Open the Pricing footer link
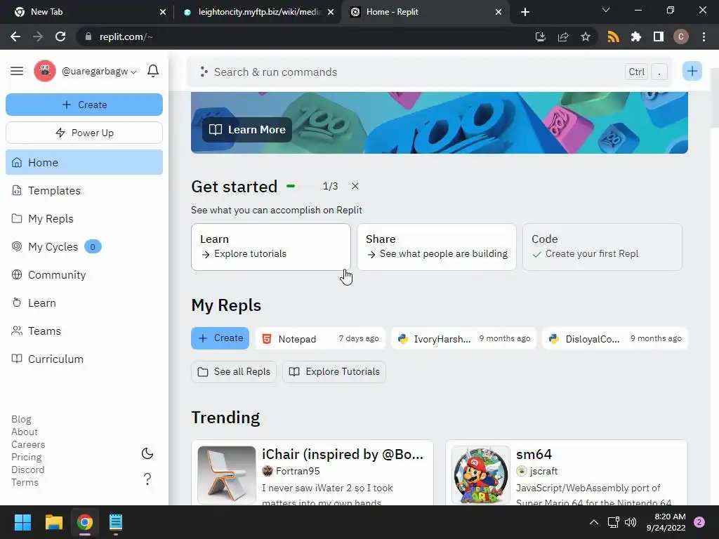The width and height of the screenshot is (719, 539). point(26,457)
